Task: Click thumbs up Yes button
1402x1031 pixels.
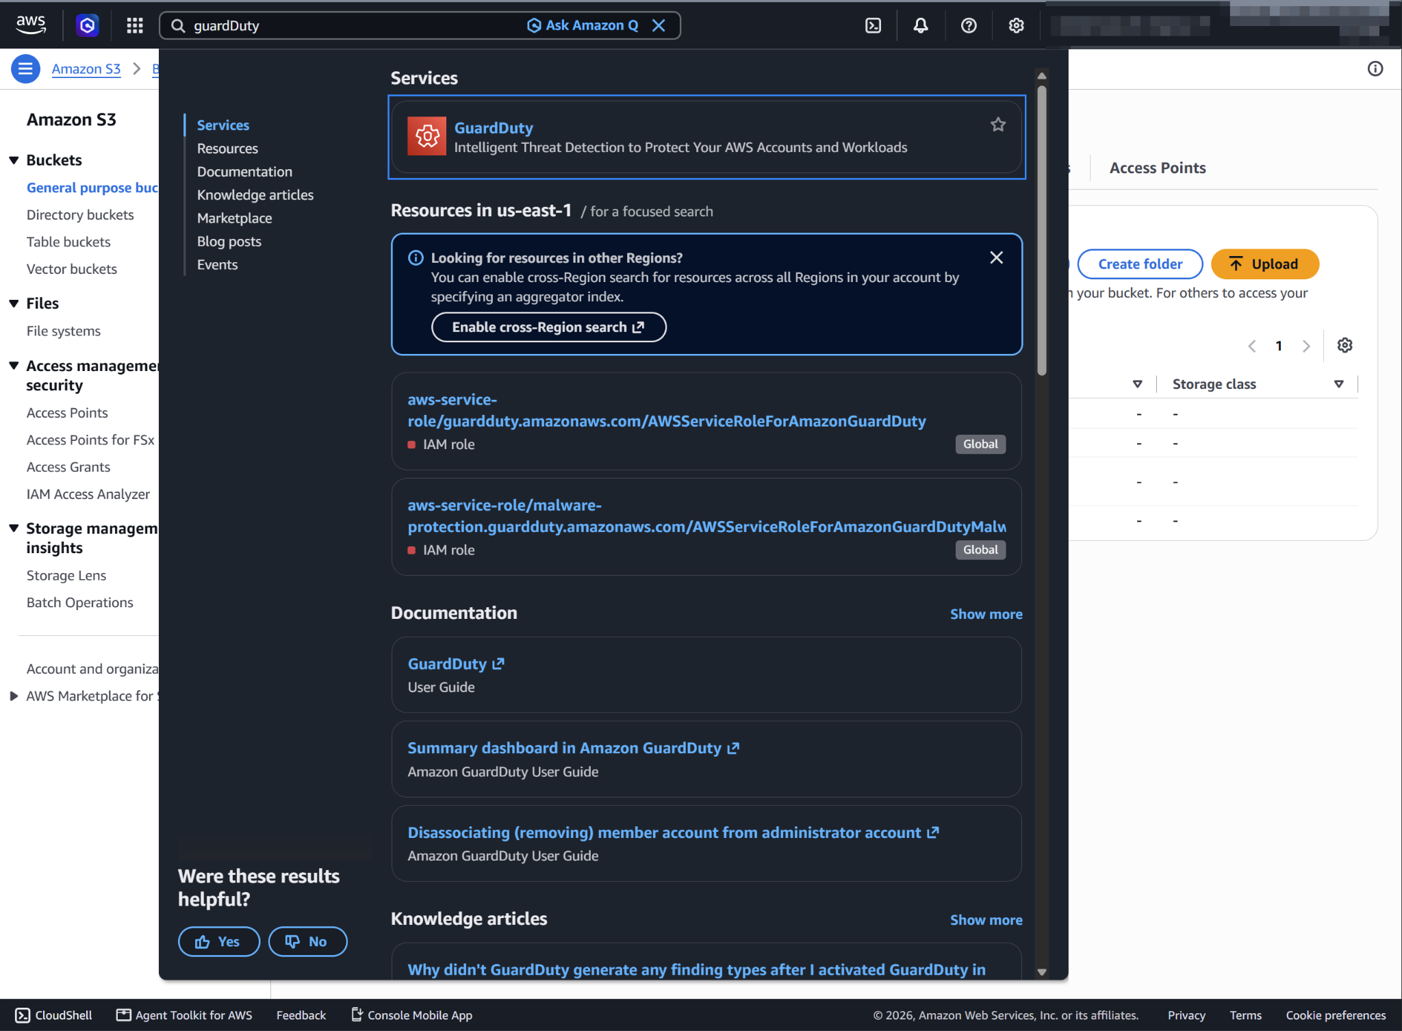Action: (x=219, y=941)
